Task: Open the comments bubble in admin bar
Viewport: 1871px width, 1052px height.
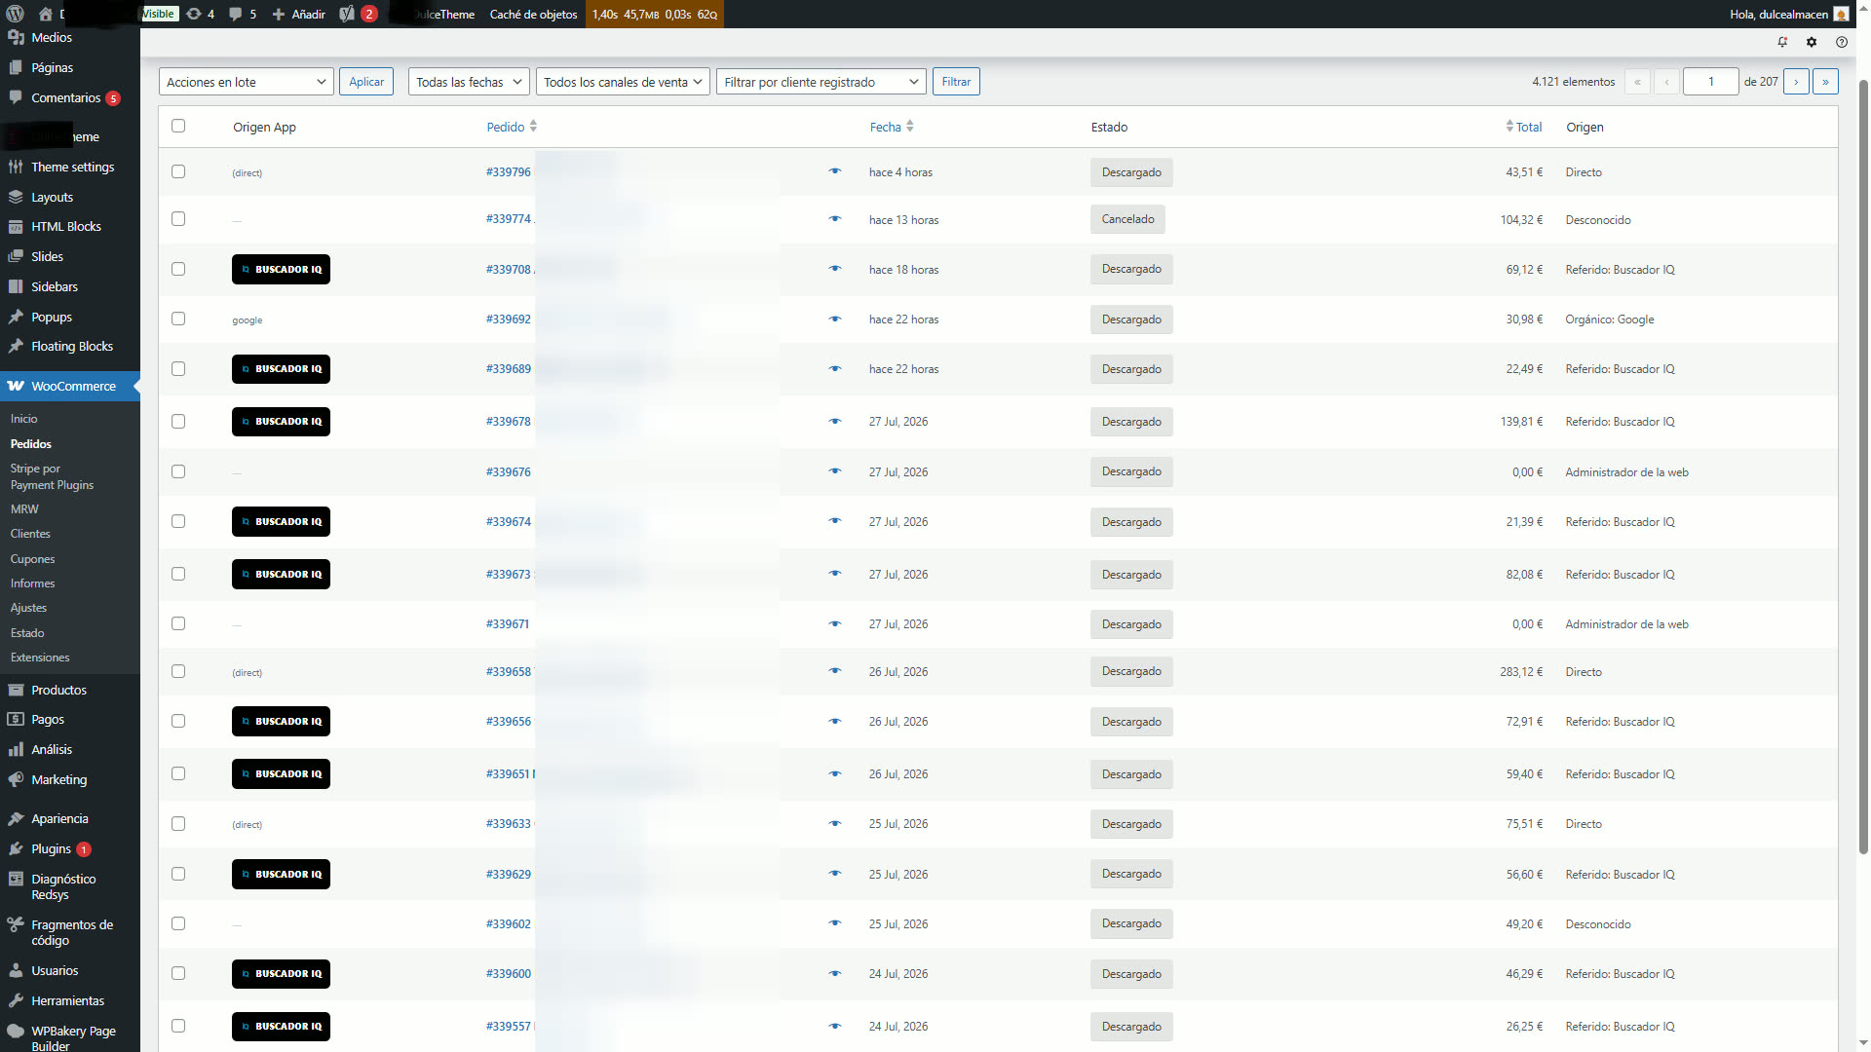Action: 243,14
